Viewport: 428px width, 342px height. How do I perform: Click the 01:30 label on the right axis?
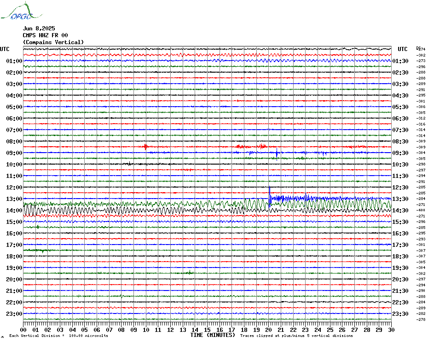pyautogui.click(x=400, y=61)
